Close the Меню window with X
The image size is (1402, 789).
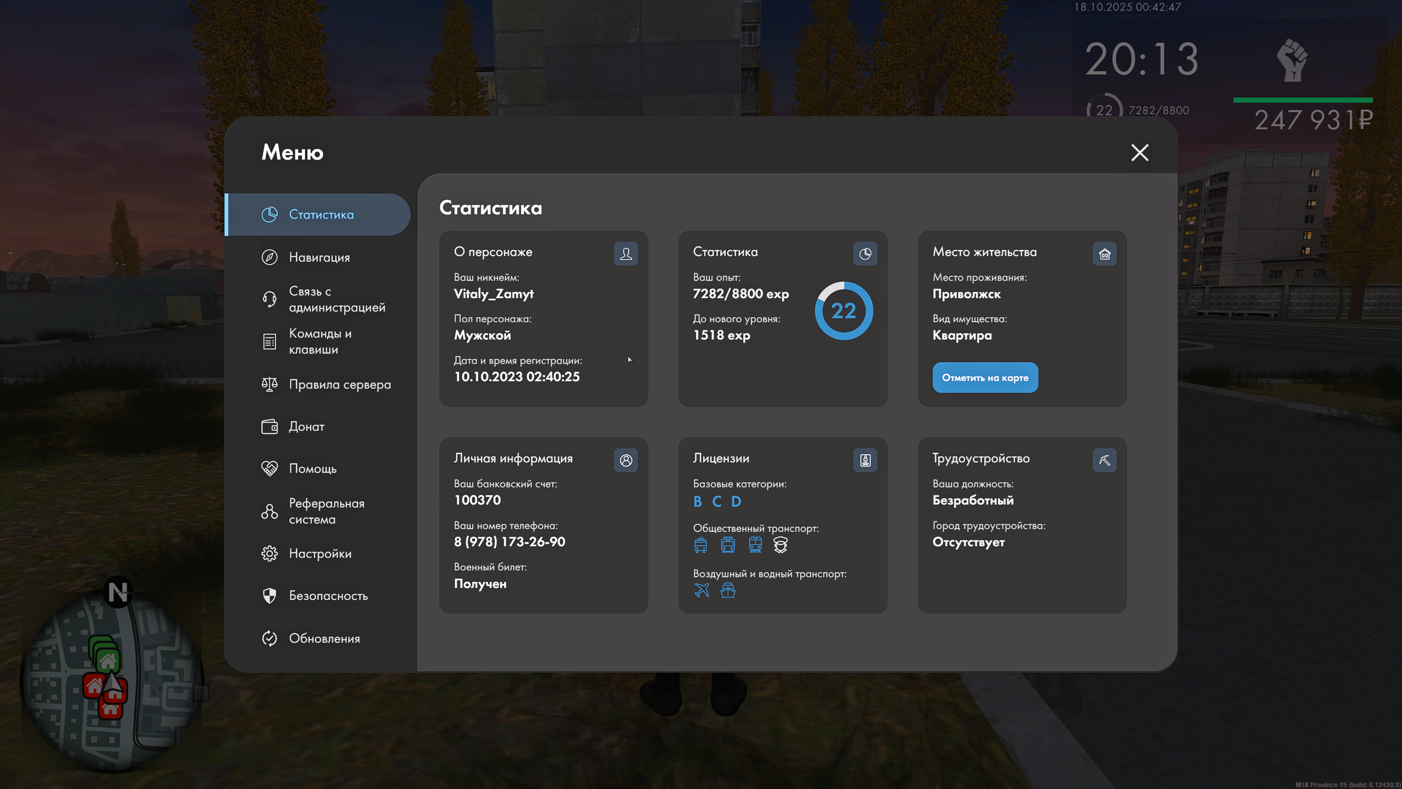pos(1140,152)
